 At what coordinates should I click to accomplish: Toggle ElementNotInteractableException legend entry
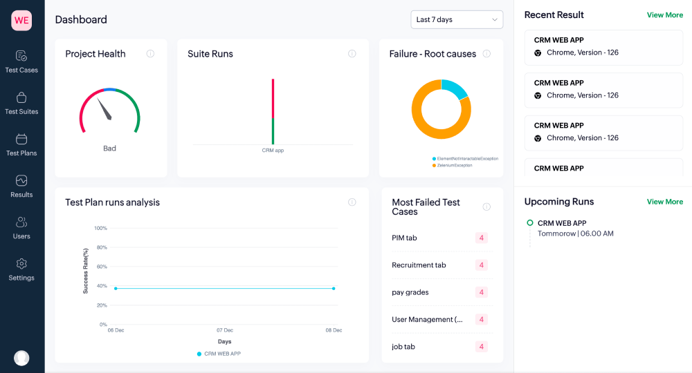464,159
